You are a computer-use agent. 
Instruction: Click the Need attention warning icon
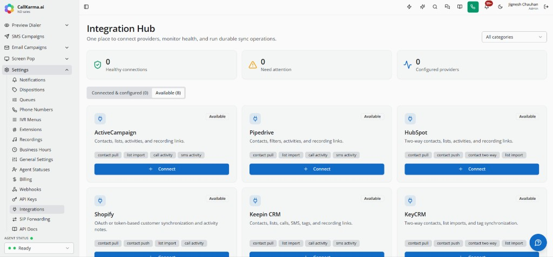[253, 65]
